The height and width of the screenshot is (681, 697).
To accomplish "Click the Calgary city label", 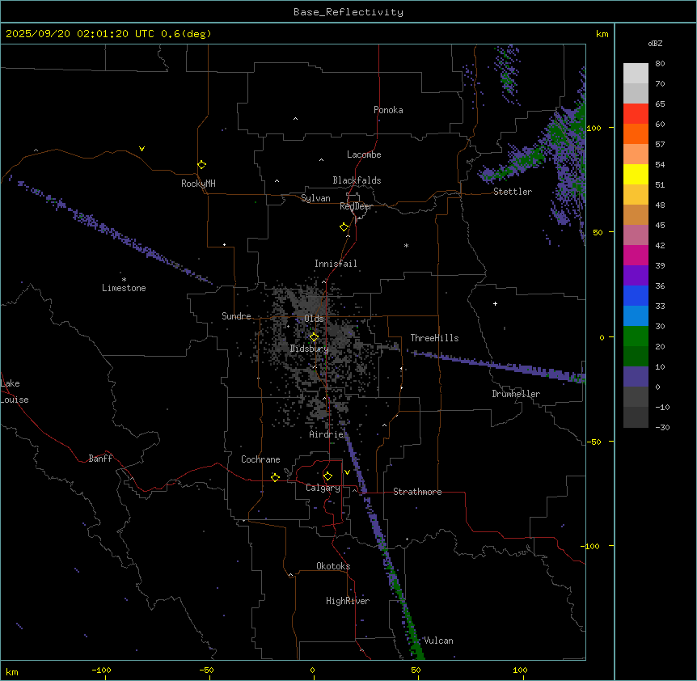I will point(323,488).
